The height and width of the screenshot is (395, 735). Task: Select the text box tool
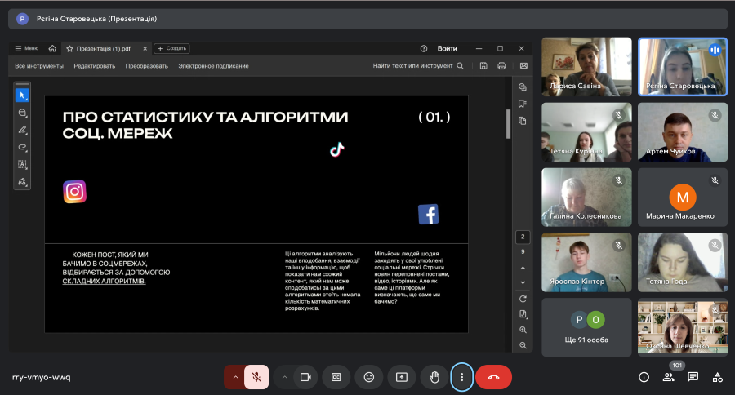point(22,164)
